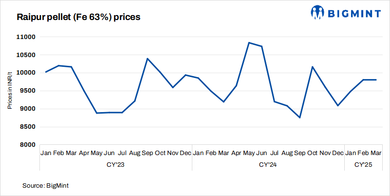Click the 8500 y-axis value

tap(29, 127)
